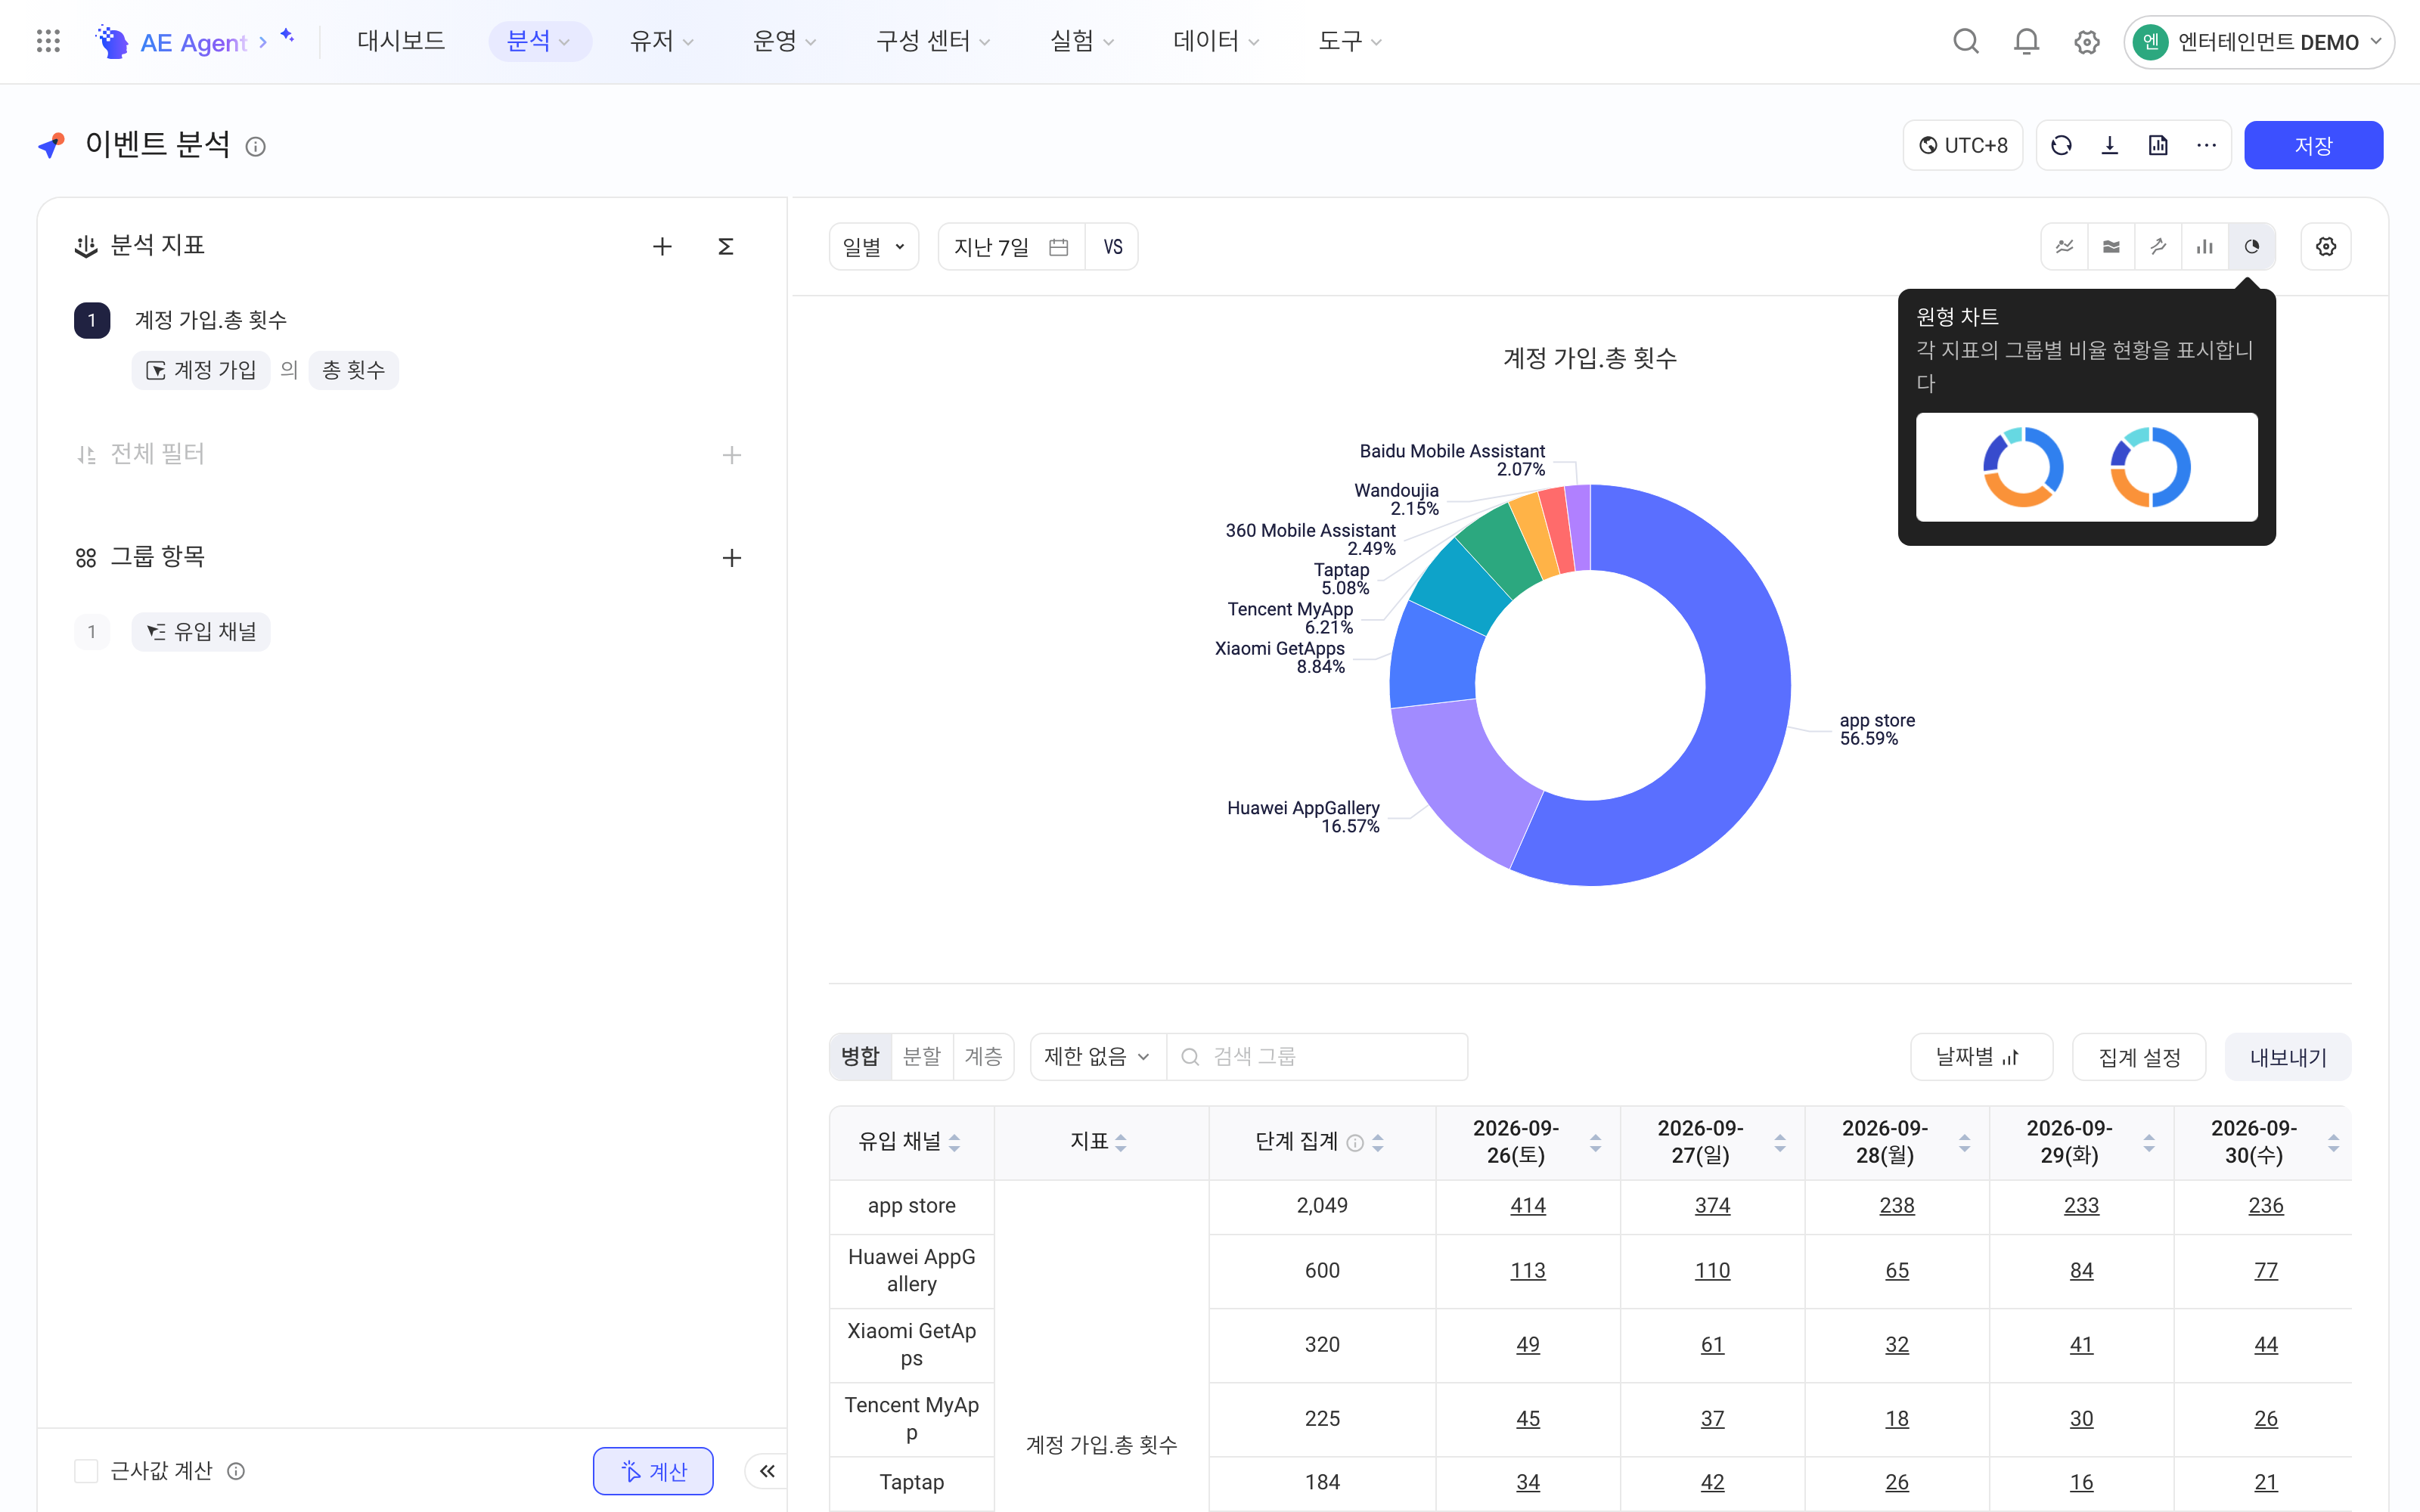Open the 제한 없음 dropdown
Image resolution: width=2420 pixels, height=1512 pixels.
click(x=1098, y=1056)
